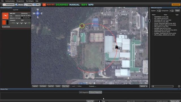Click the Type column header in inspector
This screenshot has height=102, width=181.
coord(177,15)
